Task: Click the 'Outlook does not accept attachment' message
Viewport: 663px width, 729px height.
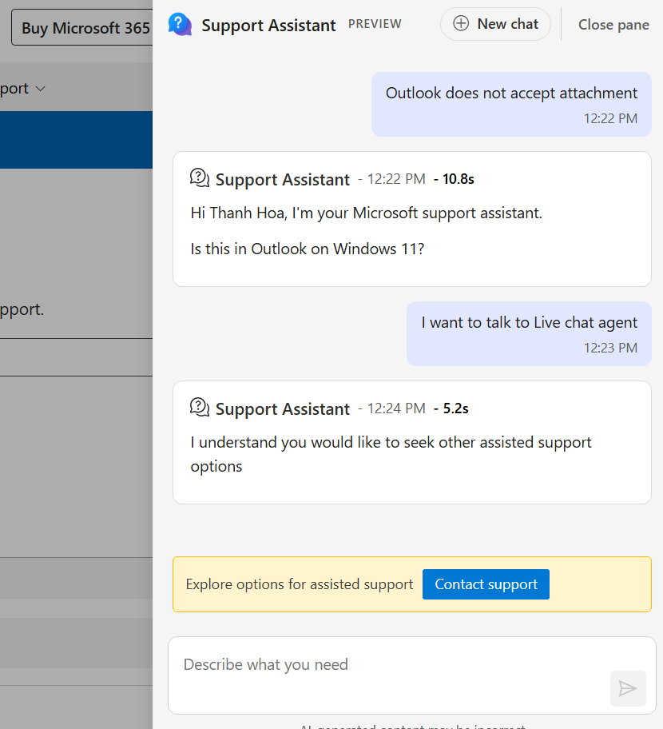Action: pos(511,104)
